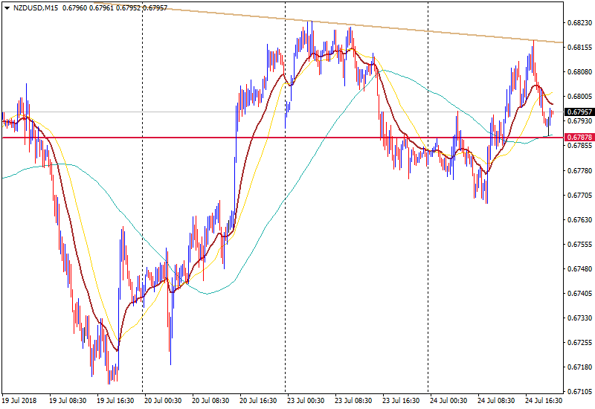Click price axis value 0.67405
The width and height of the screenshot is (595, 409).
[579, 293]
